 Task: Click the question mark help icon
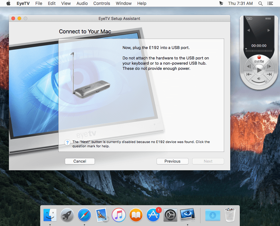coord(67,142)
